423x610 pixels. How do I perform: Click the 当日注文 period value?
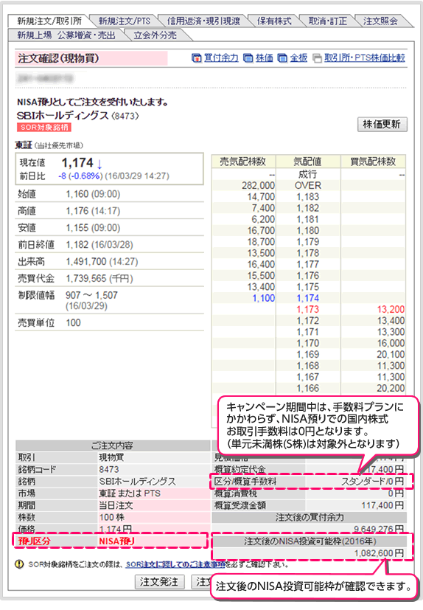point(116,505)
